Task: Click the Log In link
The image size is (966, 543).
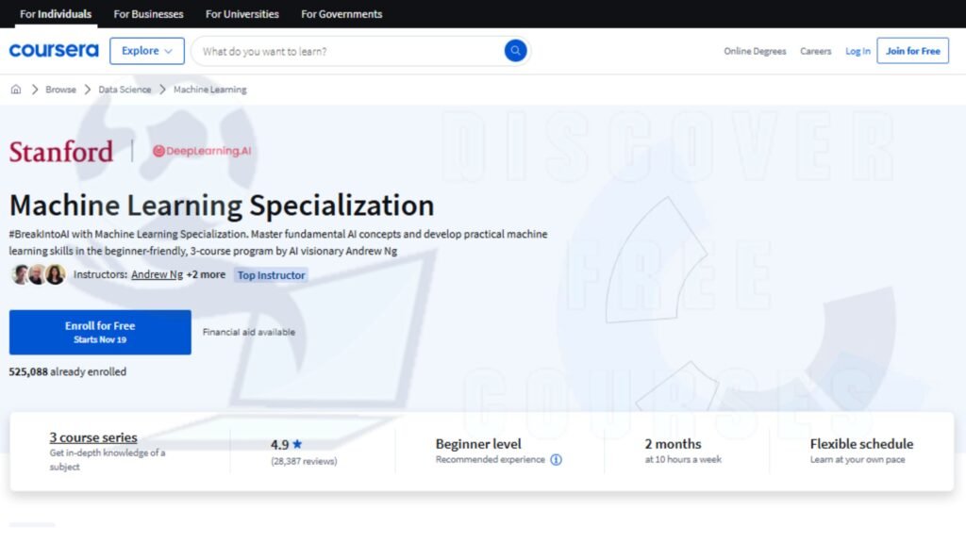Action: 858,51
